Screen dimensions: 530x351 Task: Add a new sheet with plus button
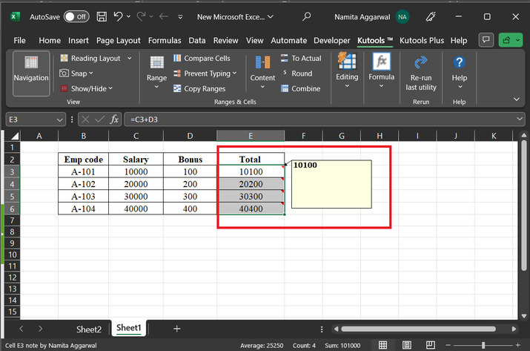176,328
